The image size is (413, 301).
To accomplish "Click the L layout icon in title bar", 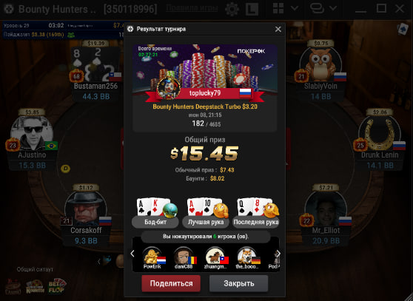I will point(252,9).
